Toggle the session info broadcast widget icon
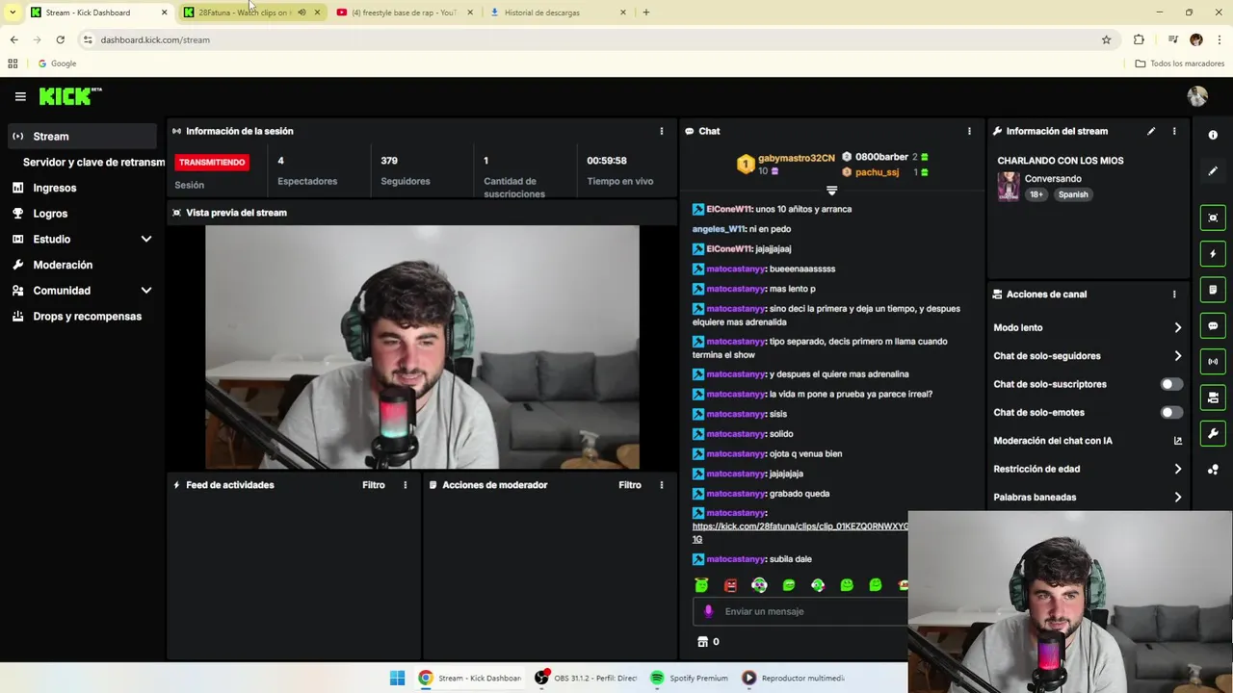Viewport: 1233px width, 693px height. click(x=1213, y=362)
